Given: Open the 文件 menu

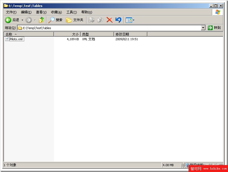Looking at the screenshot, I should 11,12.
